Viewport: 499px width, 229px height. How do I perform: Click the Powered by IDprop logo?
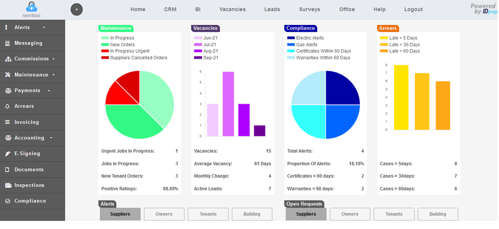484,8
